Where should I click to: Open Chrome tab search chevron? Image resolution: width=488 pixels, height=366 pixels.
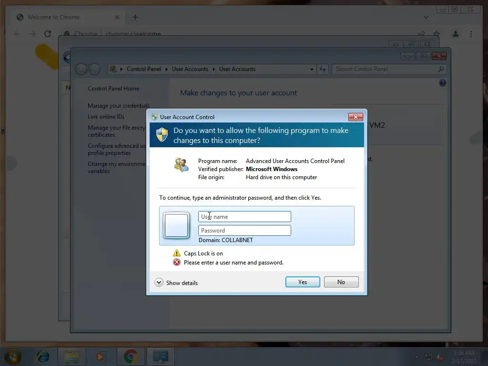(426, 17)
